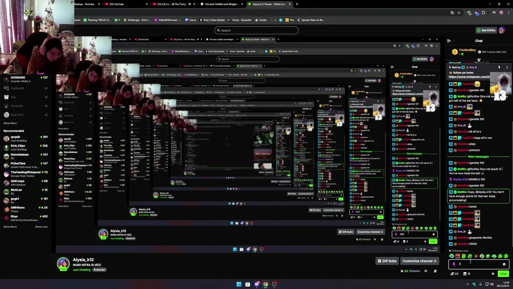
Task: Unpin the pinned chat message via pin icon
Action: 499,67
